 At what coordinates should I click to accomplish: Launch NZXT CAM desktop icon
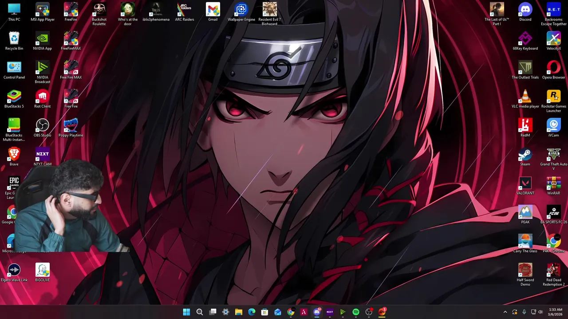[x=43, y=156]
